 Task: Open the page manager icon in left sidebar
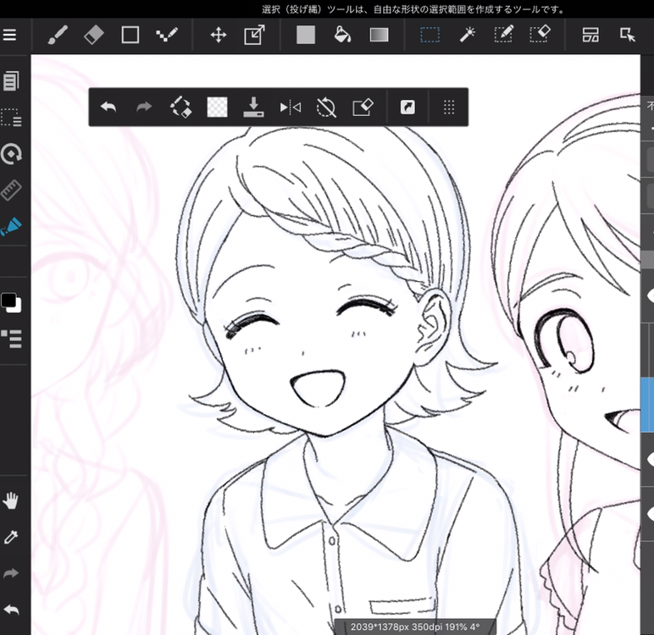(11, 81)
